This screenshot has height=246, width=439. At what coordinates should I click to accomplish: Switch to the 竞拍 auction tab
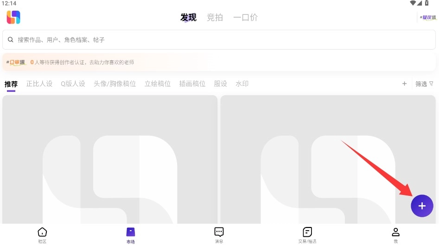point(215,18)
